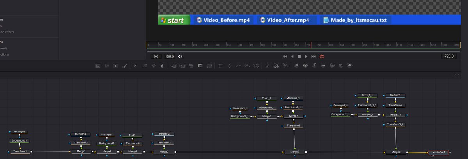Select the MediaIn1 node

pyautogui.click(x=395, y=95)
